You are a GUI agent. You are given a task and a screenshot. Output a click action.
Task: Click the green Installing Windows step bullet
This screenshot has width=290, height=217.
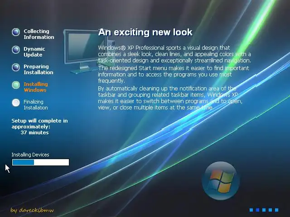(x=16, y=85)
